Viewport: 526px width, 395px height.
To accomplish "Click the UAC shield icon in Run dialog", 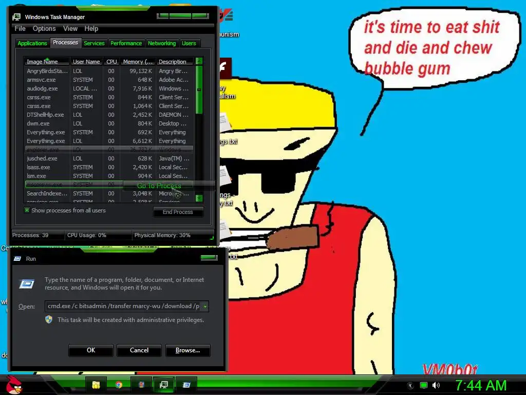I will click(x=49, y=319).
